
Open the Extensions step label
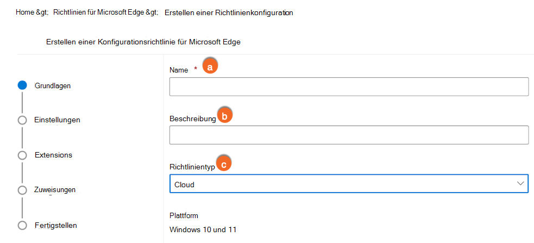[x=53, y=155]
